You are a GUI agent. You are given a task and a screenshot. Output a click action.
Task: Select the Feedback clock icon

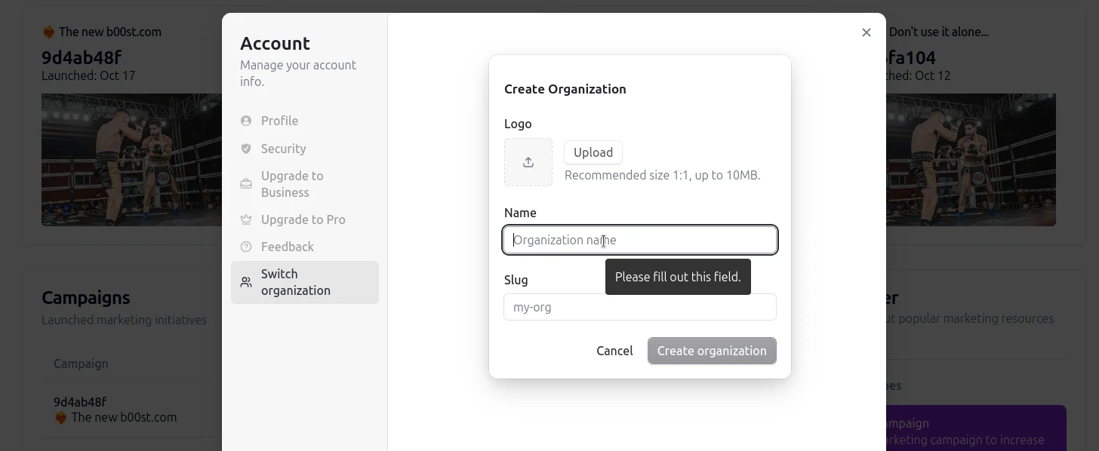pos(245,247)
